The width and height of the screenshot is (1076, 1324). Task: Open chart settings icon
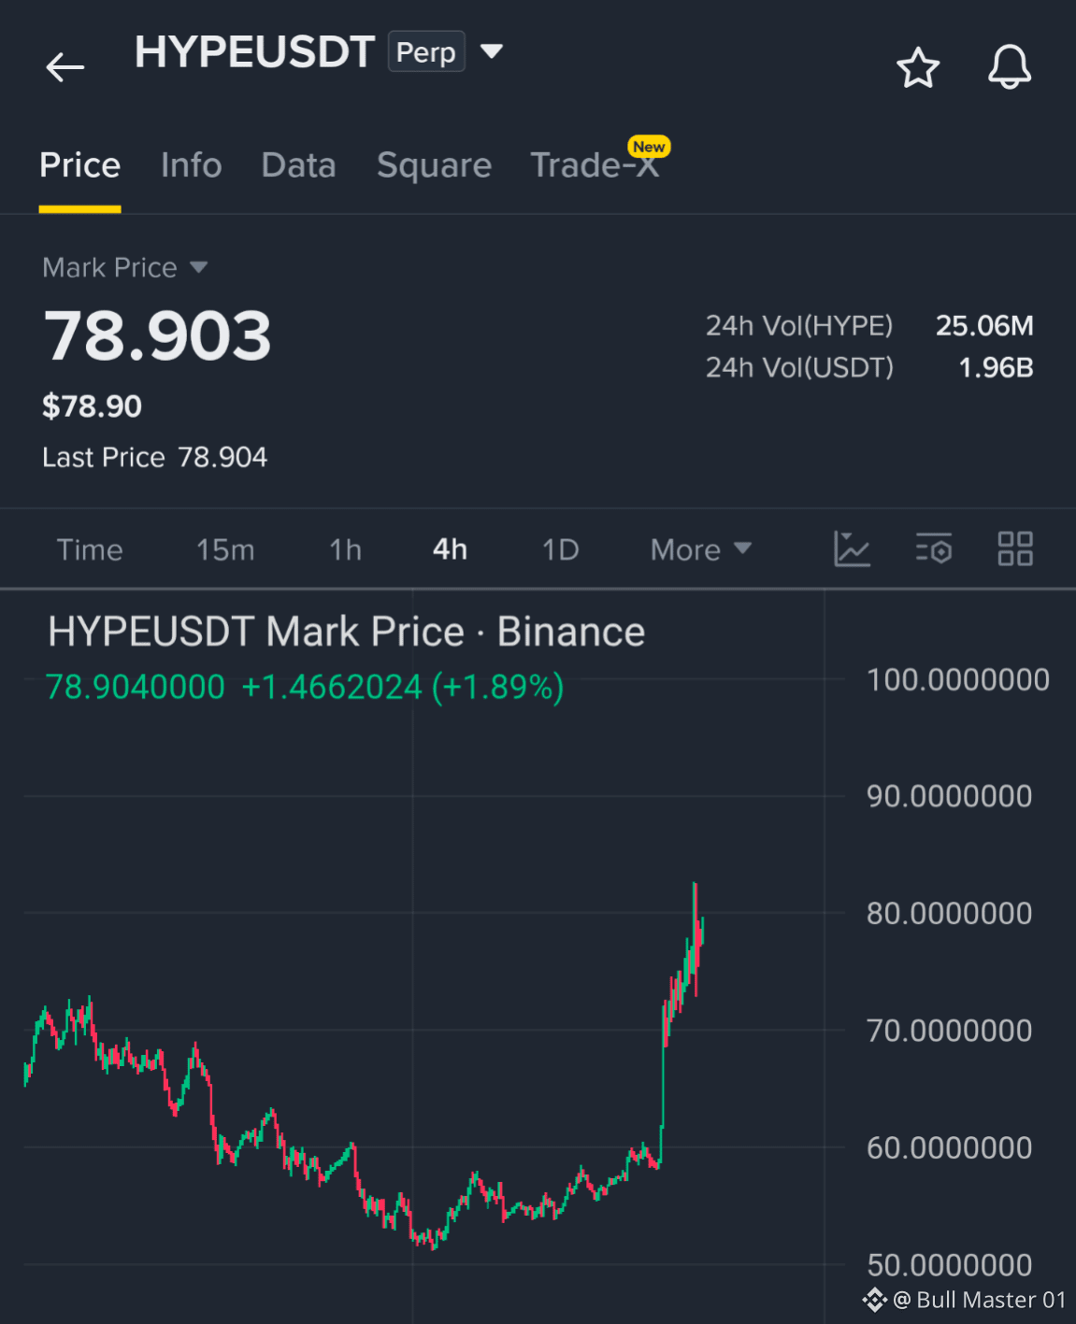point(933,548)
